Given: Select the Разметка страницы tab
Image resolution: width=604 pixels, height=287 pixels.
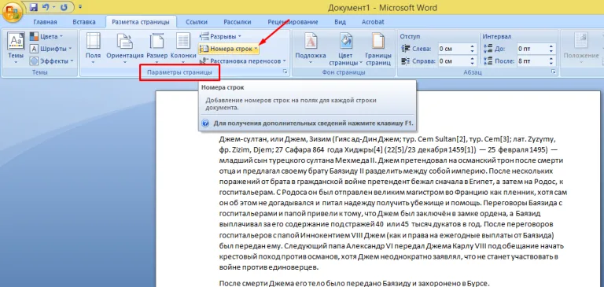Looking at the screenshot, I should pos(140,22).
